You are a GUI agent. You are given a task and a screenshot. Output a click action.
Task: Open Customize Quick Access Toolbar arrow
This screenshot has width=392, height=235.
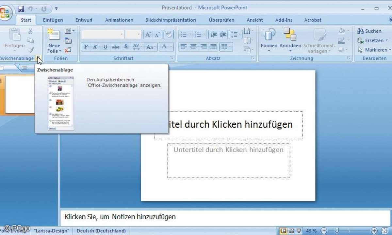(57, 8)
